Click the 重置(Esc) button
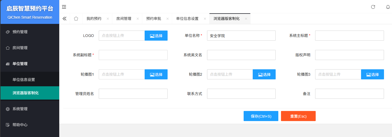 click(x=298, y=116)
